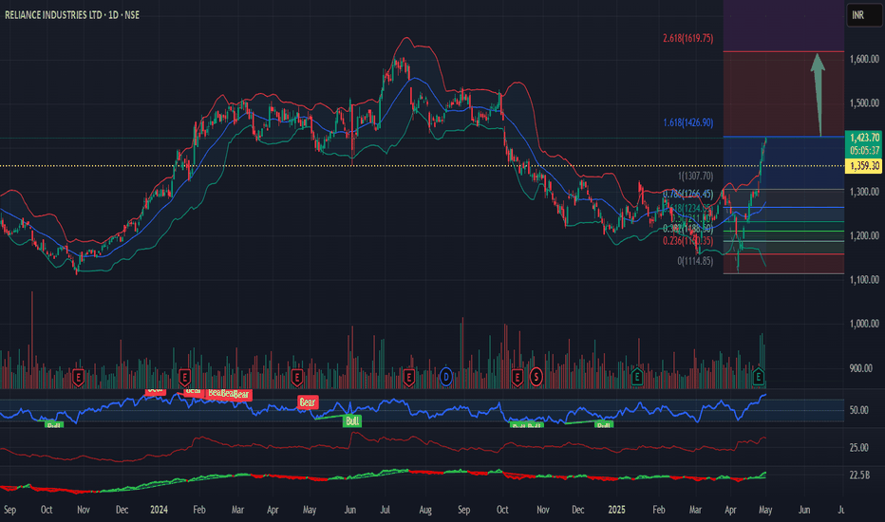Click the 1,200.00 price axis tick
885x522 pixels.
pos(864,235)
